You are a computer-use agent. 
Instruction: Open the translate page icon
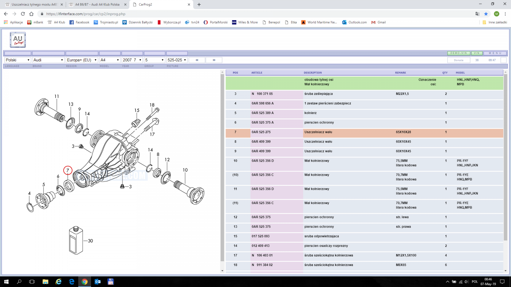pos(477,14)
